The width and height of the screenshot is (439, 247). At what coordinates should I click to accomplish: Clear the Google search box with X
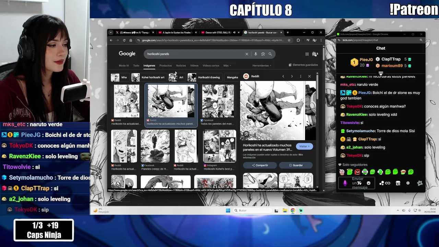pyautogui.click(x=247, y=54)
